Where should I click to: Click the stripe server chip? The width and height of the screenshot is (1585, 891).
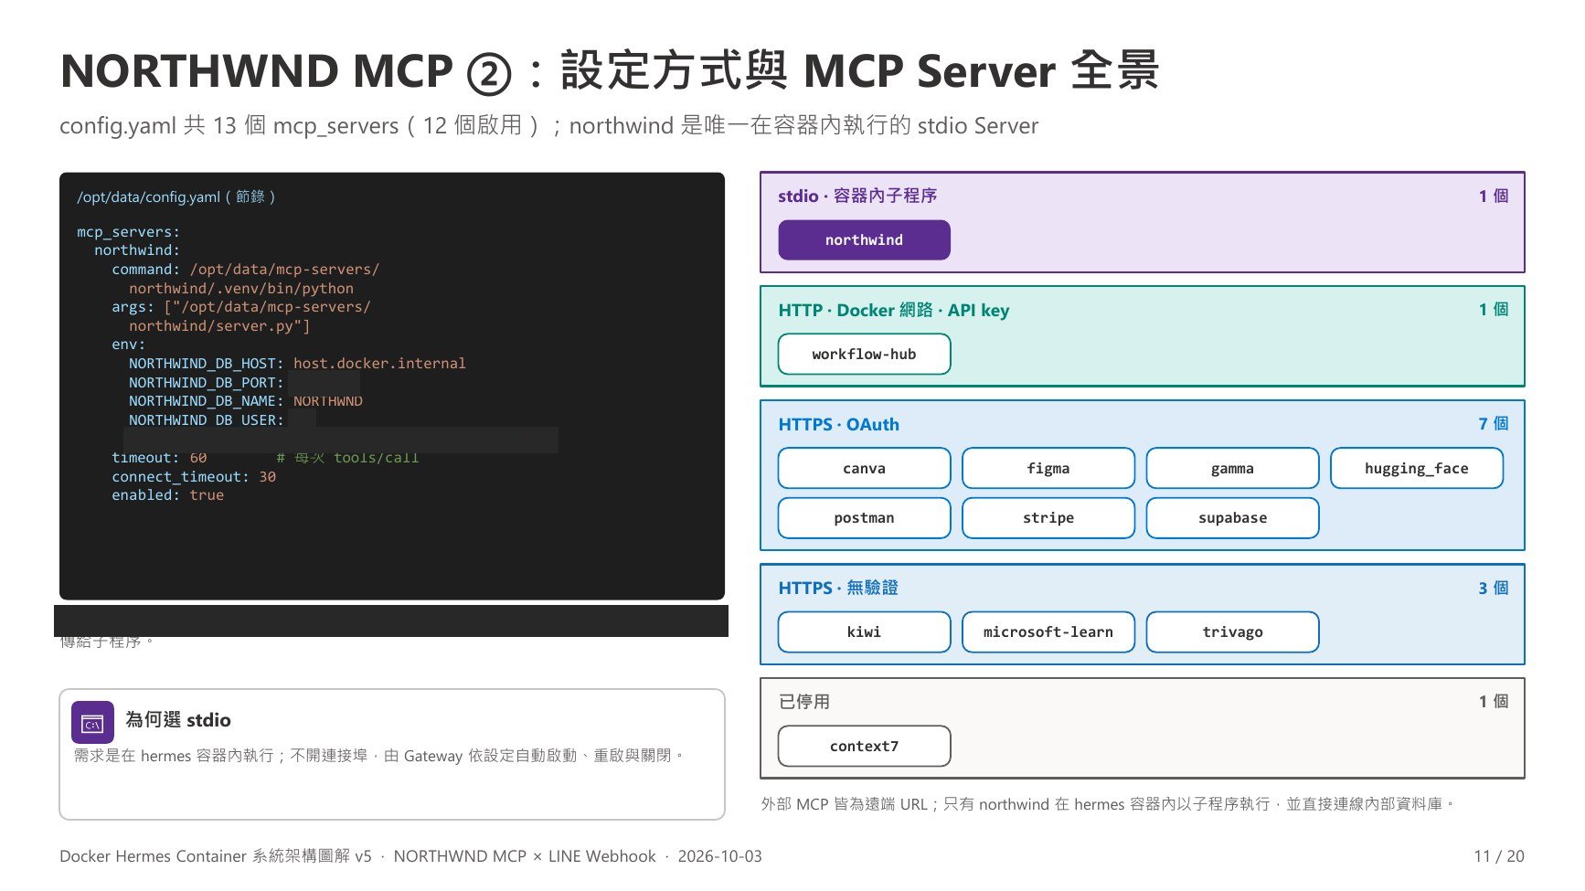coord(1048,518)
